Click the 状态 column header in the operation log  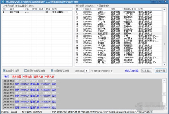149,9
